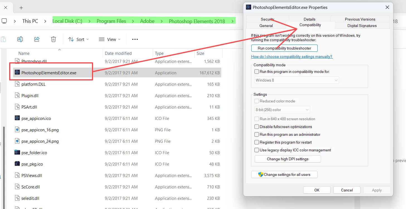Select the Compatibility tab
406x209 pixels.
click(310, 25)
